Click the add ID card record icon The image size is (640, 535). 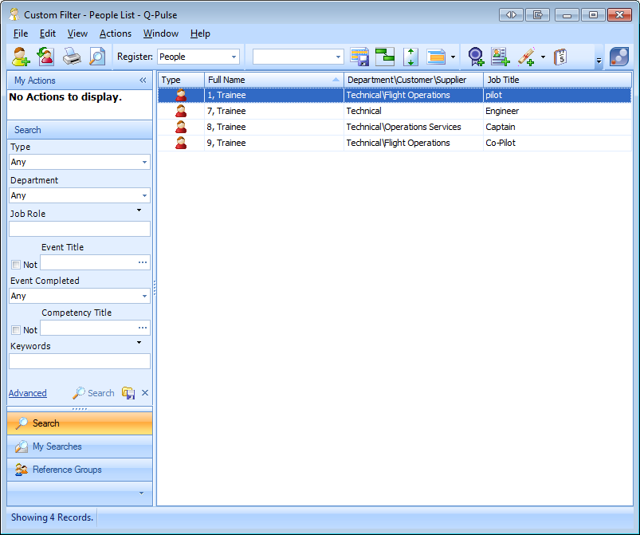[501, 57]
